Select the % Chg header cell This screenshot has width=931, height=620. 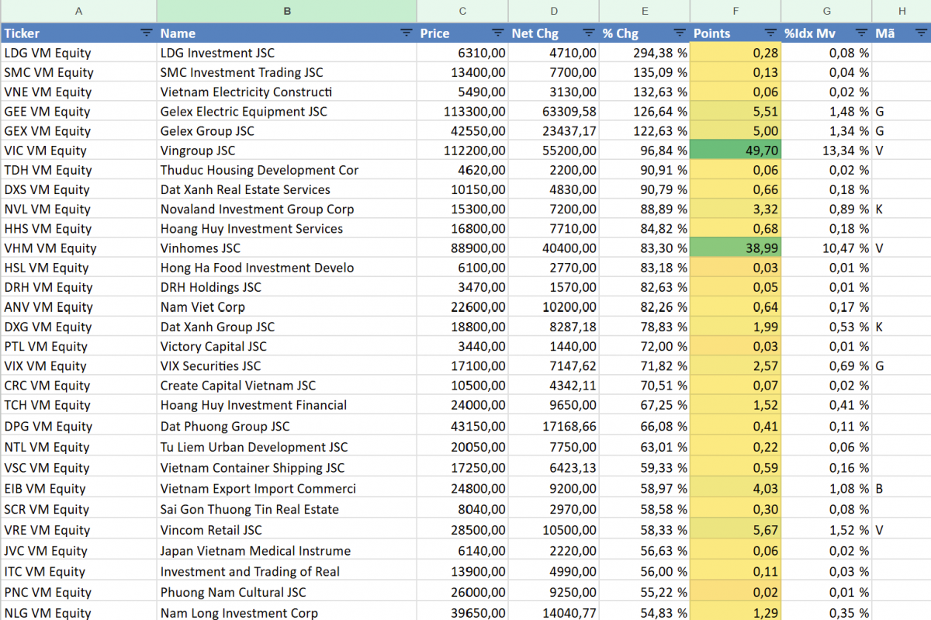click(645, 33)
